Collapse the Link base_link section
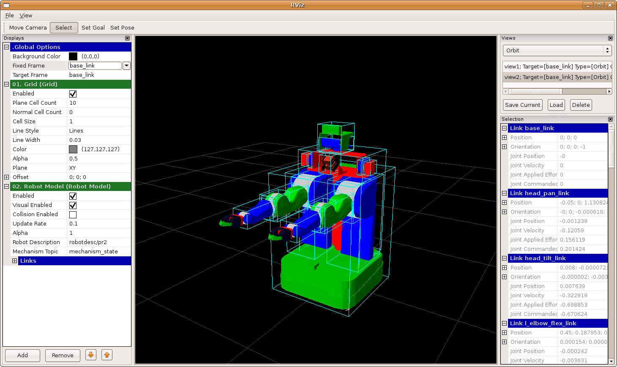Viewport: 617px width, 367px height. (x=505, y=128)
